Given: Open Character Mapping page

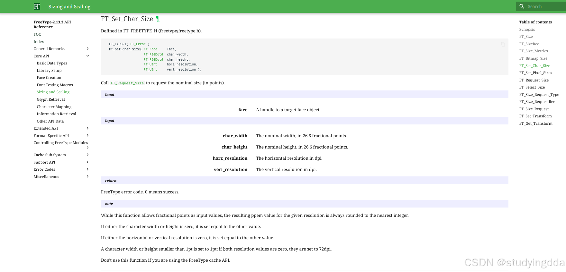Looking at the screenshot, I should 54,107.
